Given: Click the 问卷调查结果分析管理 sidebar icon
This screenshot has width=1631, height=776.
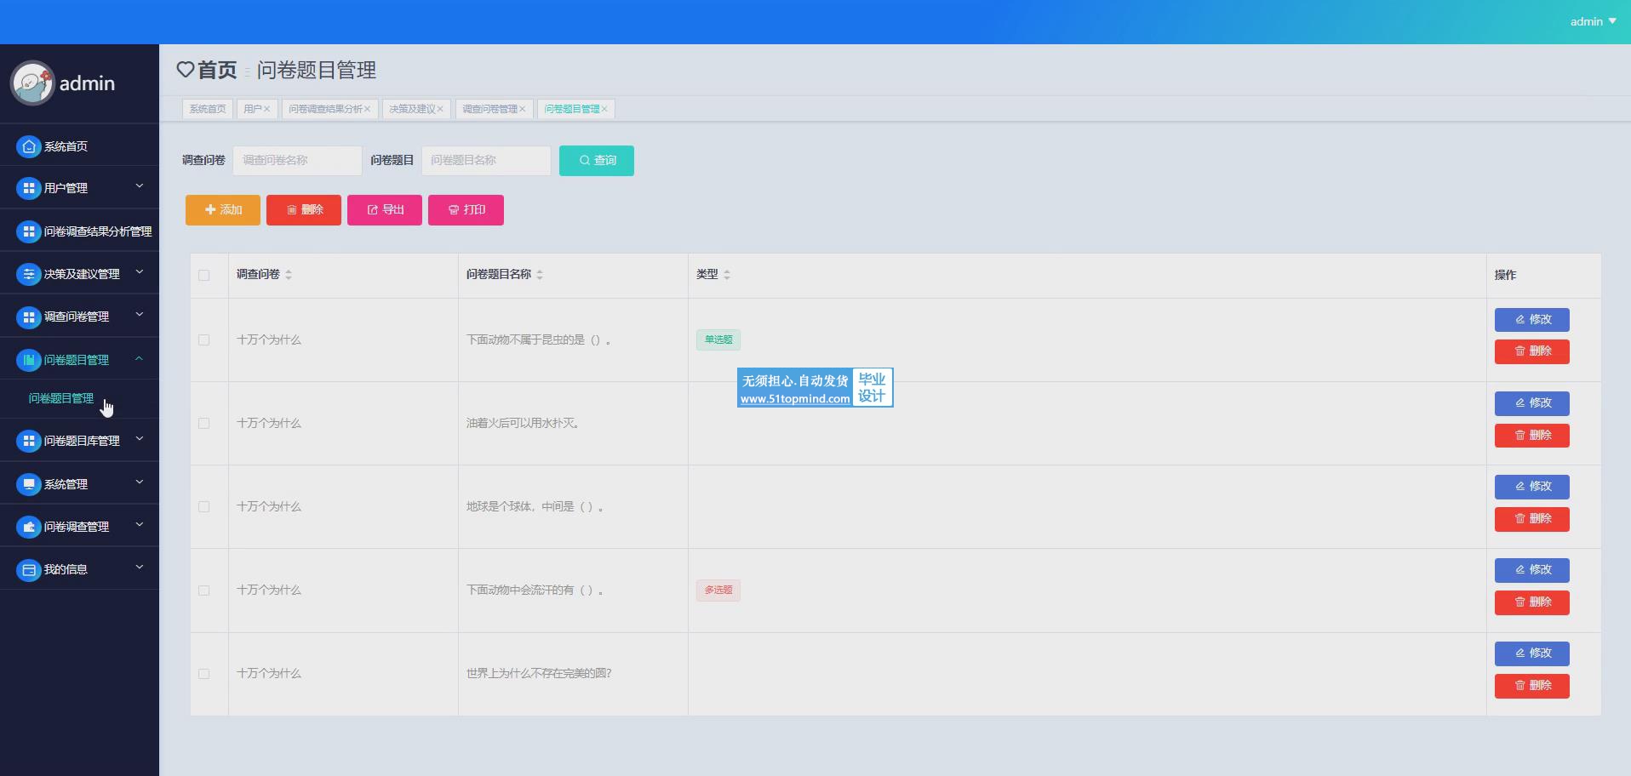Looking at the screenshot, I should 29,231.
